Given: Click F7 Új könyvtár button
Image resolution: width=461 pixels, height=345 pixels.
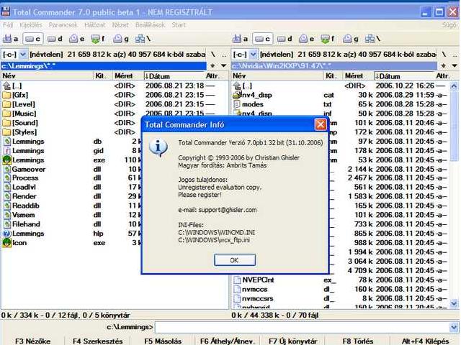Looking at the screenshot, I should tap(293, 341).
